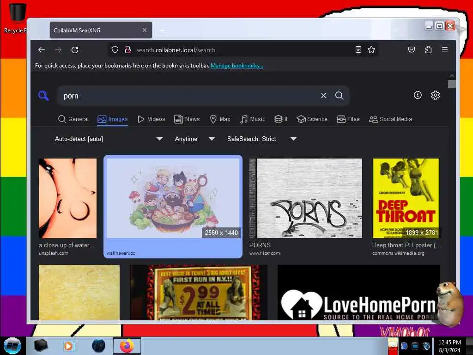Image resolution: width=473 pixels, height=355 pixels.
Task: Open the Recycle Bin desktop icon
Action: [17, 18]
